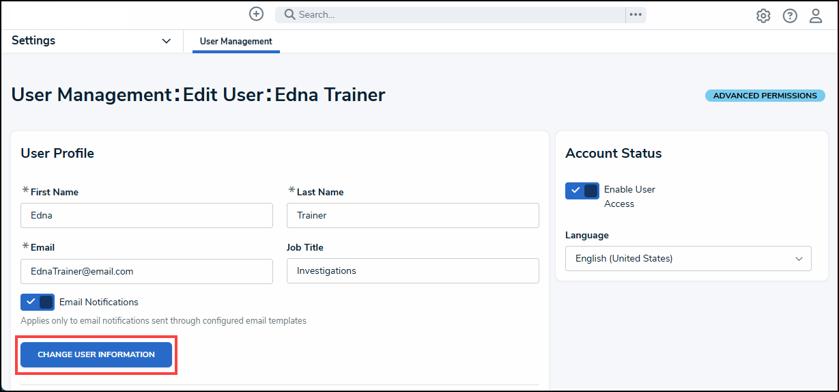Click the Settings menu label
Image resolution: width=839 pixels, height=392 pixels.
pyautogui.click(x=33, y=40)
